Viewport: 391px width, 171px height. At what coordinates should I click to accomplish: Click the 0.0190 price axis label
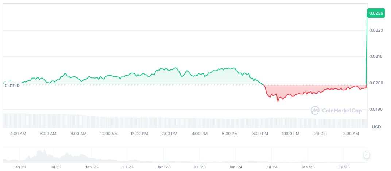coord(376,109)
